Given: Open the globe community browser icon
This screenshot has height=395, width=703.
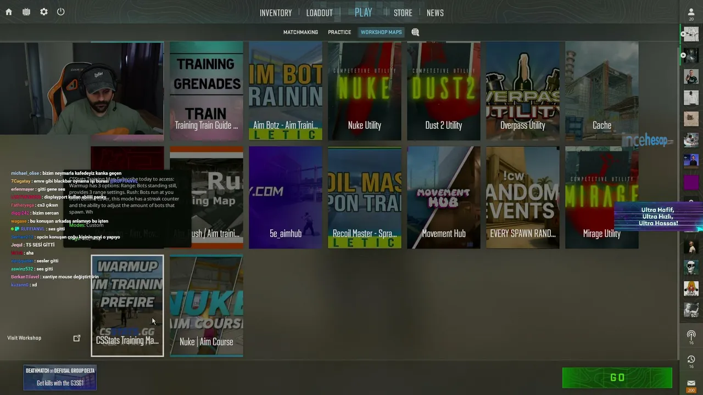Looking at the screenshot, I should 415,32.
